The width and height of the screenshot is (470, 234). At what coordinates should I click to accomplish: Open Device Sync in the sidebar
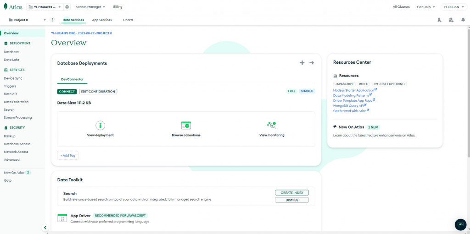[x=13, y=78]
